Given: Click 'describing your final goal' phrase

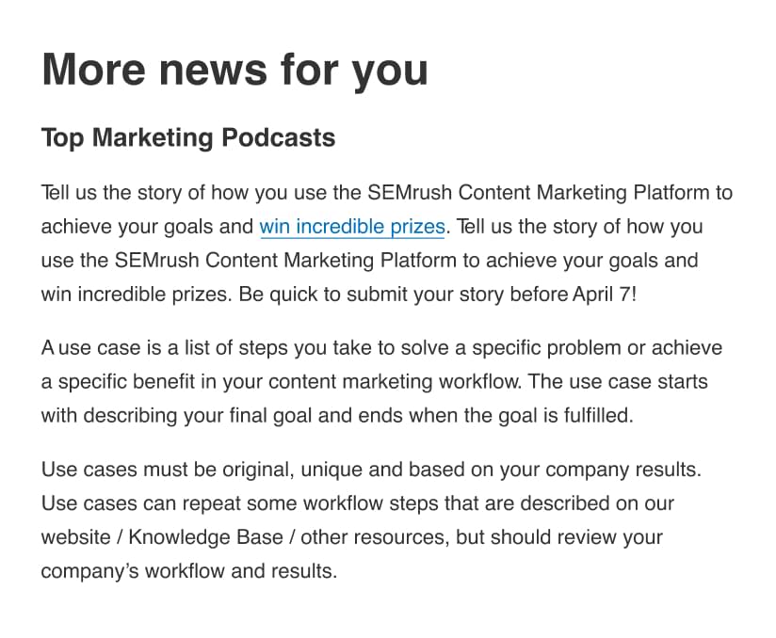Looking at the screenshot, I should (198, 415).
